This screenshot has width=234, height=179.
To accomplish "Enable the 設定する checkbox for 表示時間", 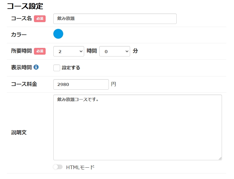I will (57, 68).
